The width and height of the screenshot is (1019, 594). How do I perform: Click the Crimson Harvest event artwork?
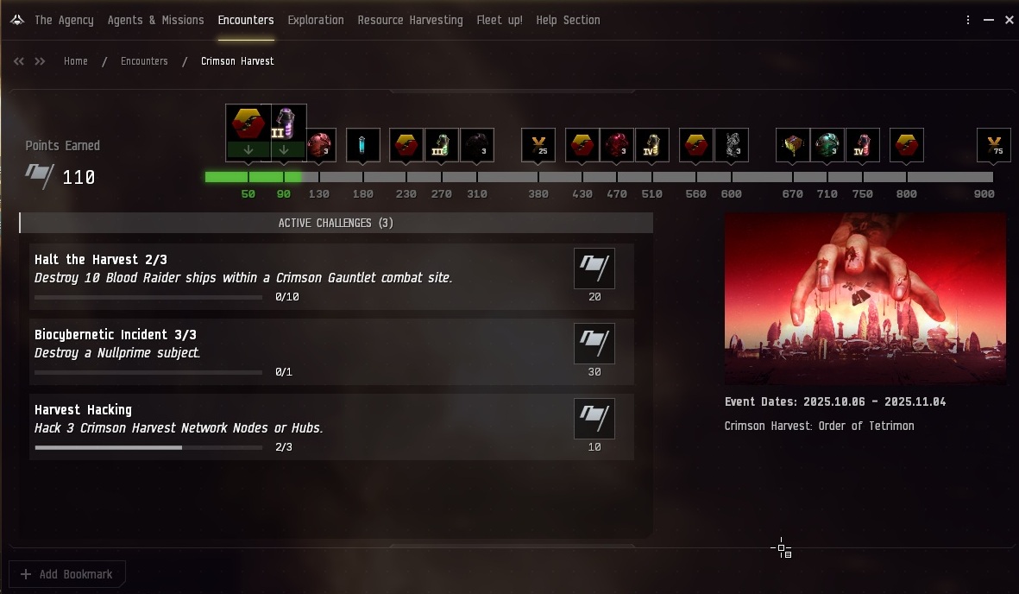tap(865, 299)
